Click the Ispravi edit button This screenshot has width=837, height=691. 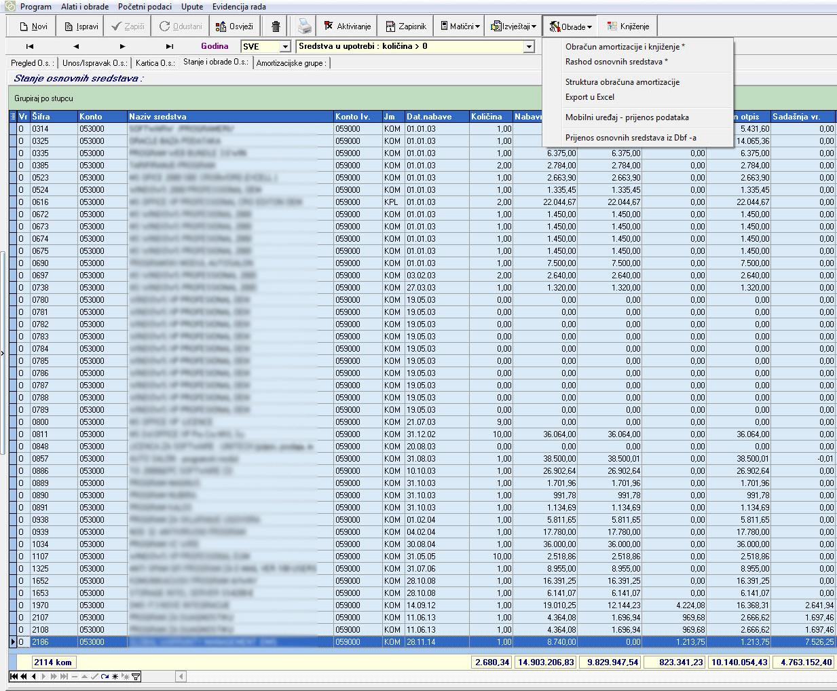point(81,26)
